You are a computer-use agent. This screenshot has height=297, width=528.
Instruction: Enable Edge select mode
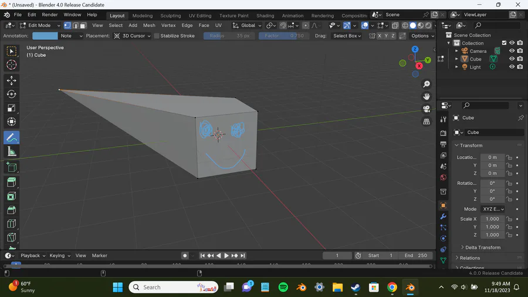coord(76,25)
